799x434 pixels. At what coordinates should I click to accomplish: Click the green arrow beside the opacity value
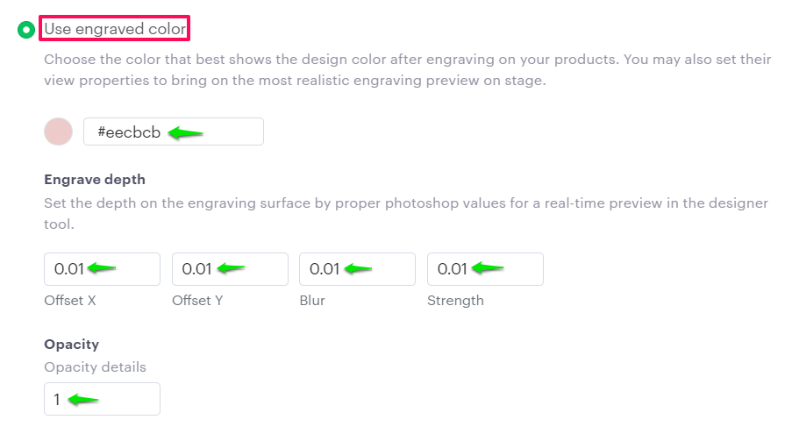(x=82, y=400)
